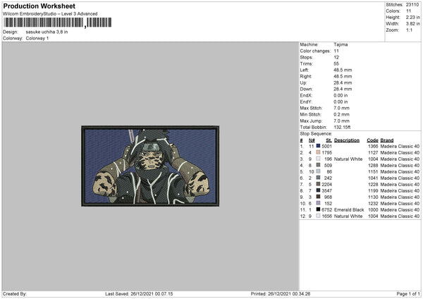This screenshot has width=423, height=299.
Task: Click the 'Description' column header
Action: tap(347, 140)
